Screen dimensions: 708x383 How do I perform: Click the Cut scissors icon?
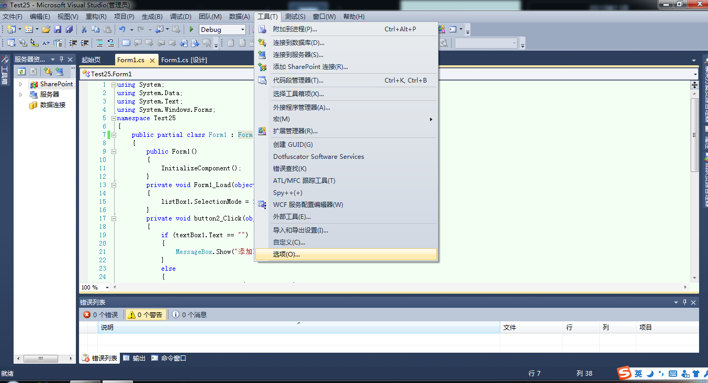84,30
